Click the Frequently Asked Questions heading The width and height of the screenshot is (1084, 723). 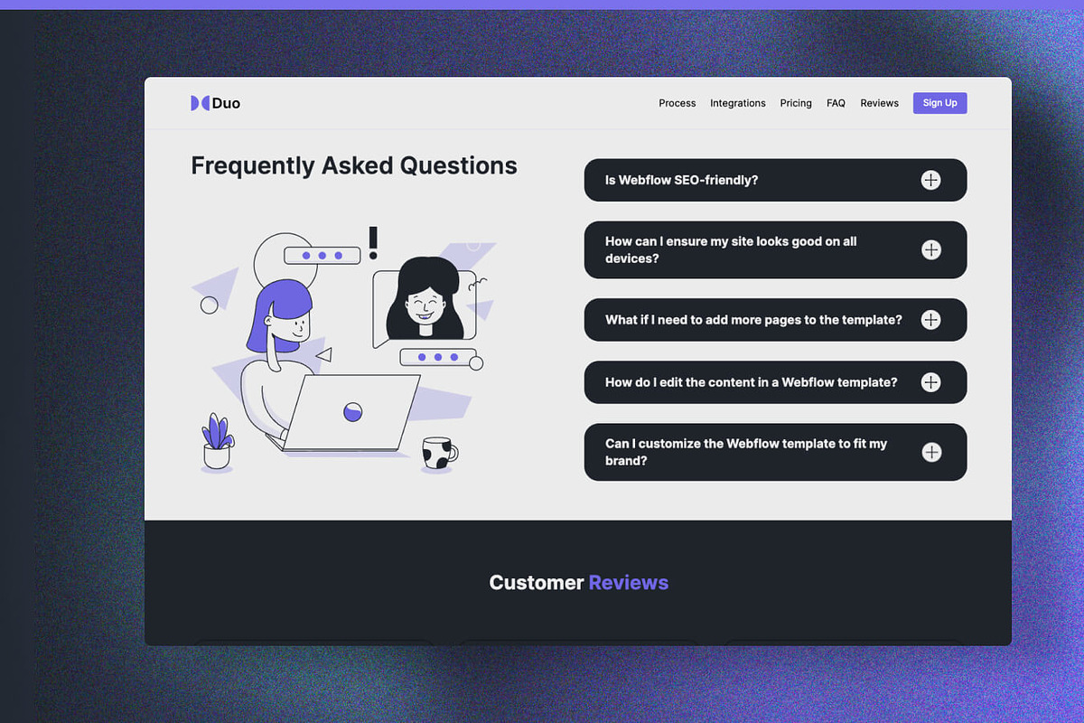[x=354, y=165]
